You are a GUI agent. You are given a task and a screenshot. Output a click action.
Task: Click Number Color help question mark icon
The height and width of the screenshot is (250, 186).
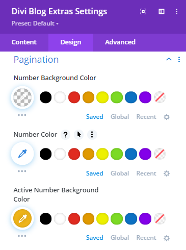click(x=65, y=135)
